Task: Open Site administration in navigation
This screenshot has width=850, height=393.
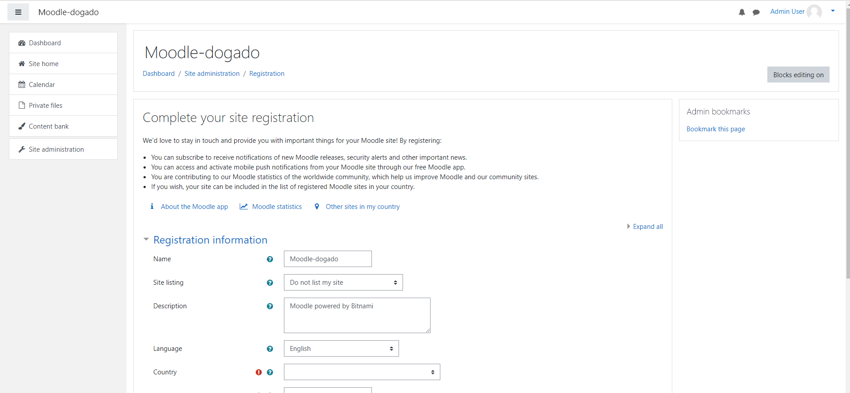Action: 63,149
